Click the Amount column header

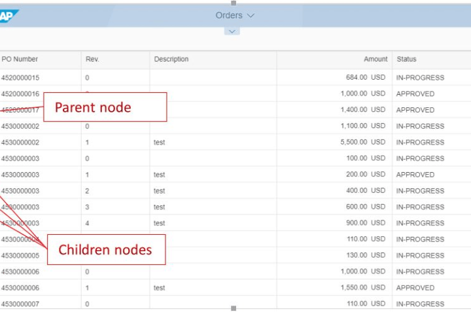point(375,60)
